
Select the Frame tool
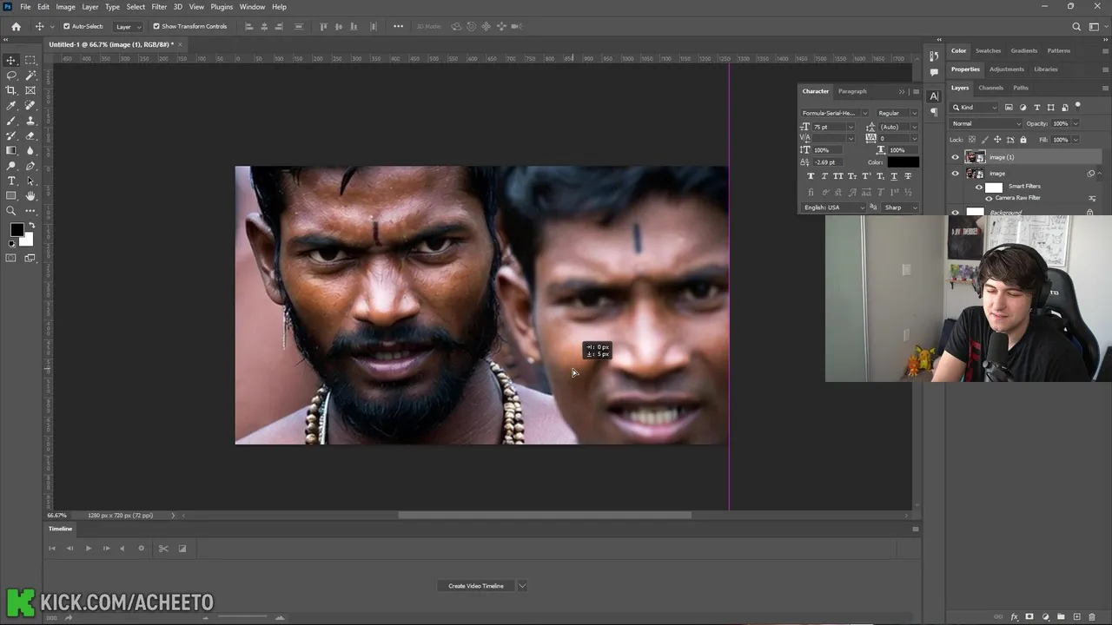click(30, 90)
